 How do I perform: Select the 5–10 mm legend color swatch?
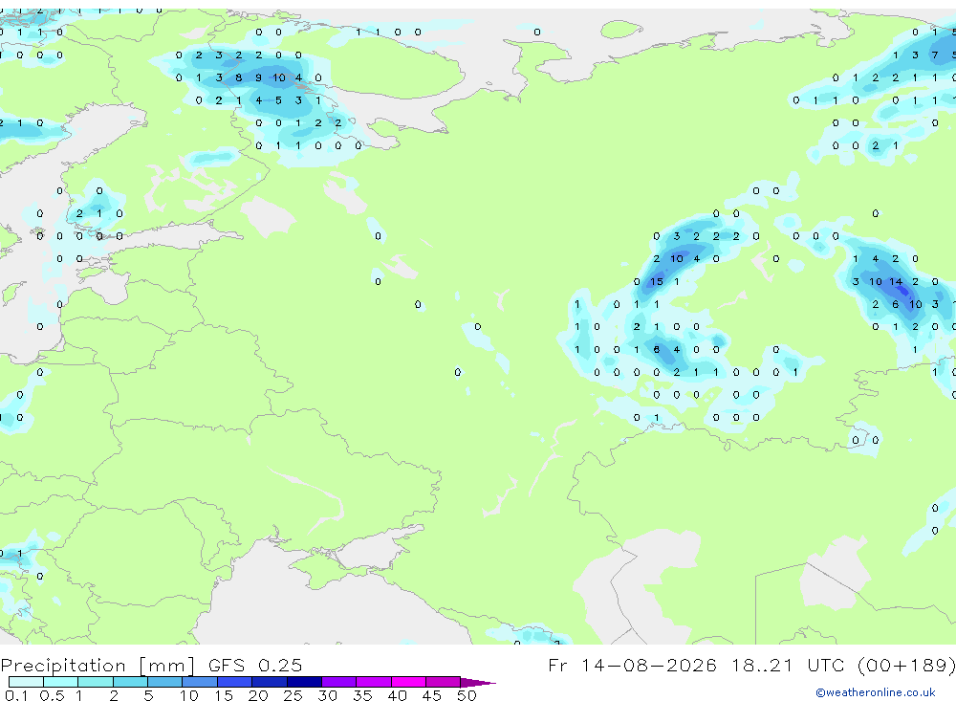point(165,682)
